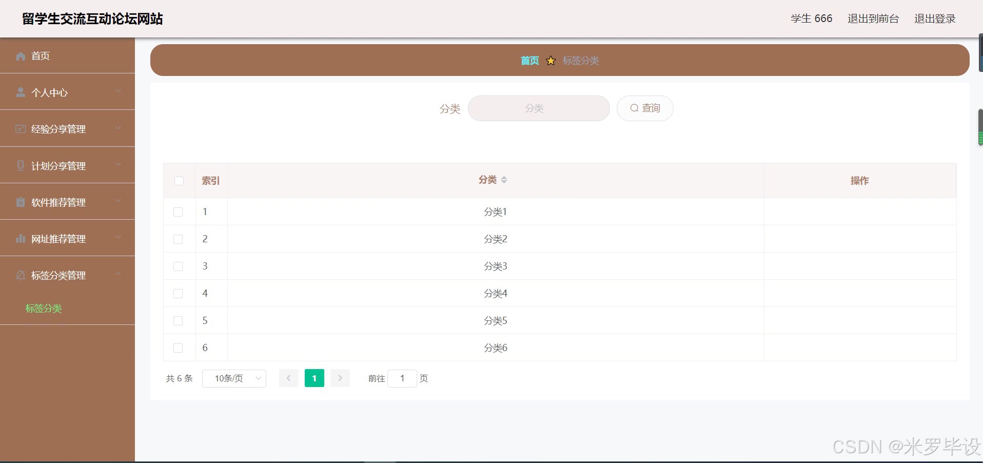983x463 pixels.
Task: Click the 分类5 cell
Action: point(496,321)
